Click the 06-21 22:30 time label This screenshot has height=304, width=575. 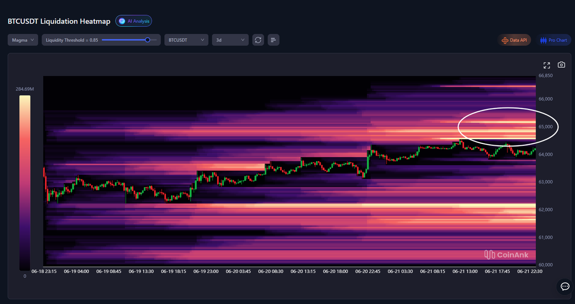click(x=530, y=271)
